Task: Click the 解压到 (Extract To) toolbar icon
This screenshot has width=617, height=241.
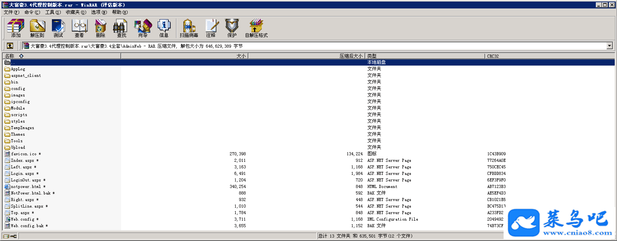Action: coord(37,28)
